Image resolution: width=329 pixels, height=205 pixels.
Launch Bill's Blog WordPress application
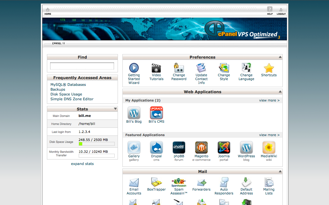[134, 113]
